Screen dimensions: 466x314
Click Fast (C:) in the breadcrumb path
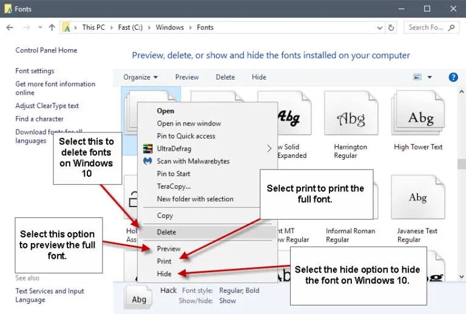130,28
